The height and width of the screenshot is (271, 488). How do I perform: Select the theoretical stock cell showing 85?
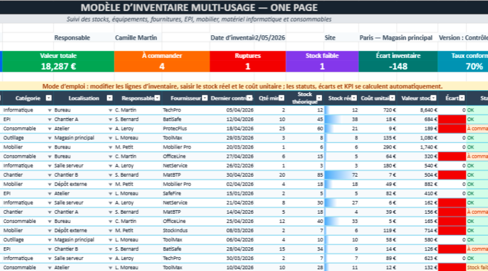[305, 175]
